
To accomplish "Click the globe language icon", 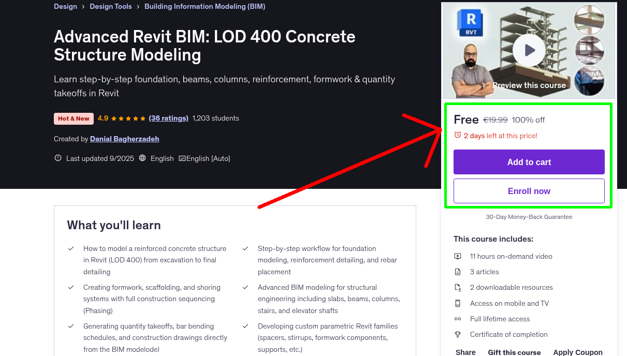I will pyautogui.click(x=143, y=158).
